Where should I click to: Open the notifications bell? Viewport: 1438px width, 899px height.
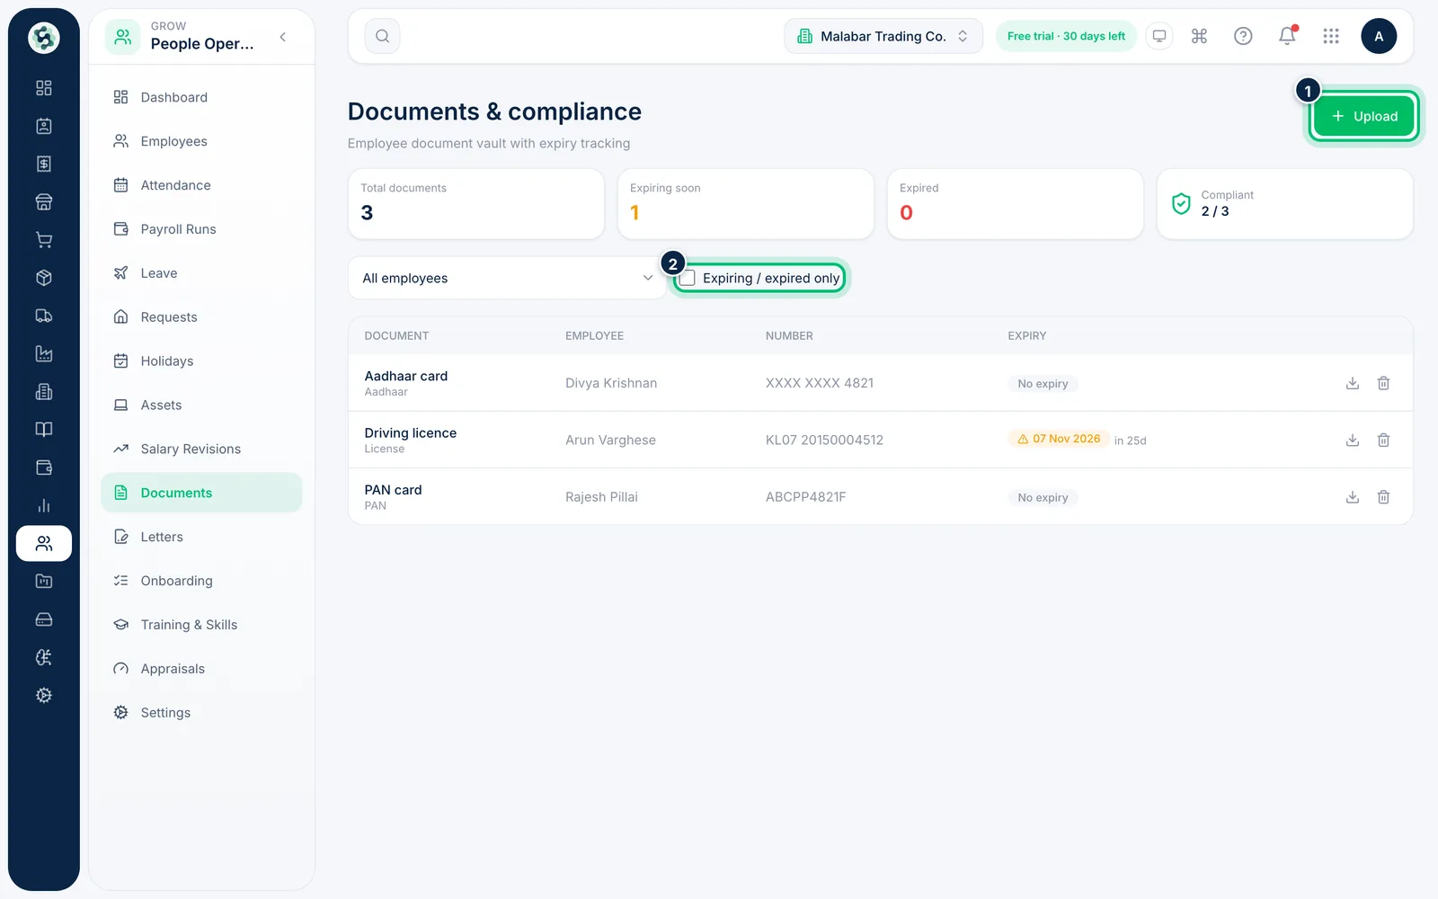[1287, 36]
